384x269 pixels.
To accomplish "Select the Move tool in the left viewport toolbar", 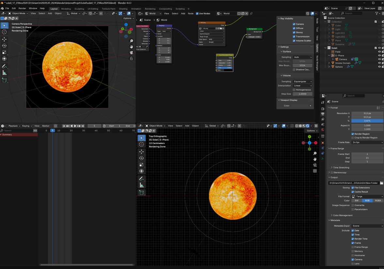I will [4, 39].
